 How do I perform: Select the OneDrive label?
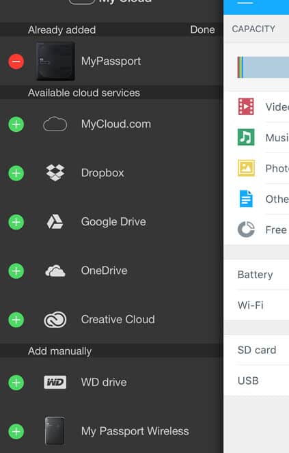click(x=105, y=271)
